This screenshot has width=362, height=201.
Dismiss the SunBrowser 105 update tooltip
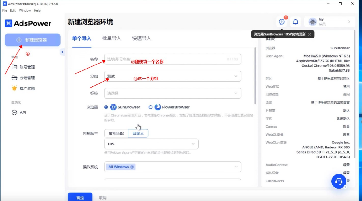[309, 34]
